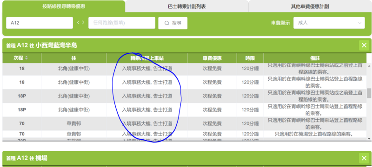Click route 70 in the 機場 remark row
Screen dimensions: 372x167
(x=22, y=134)
